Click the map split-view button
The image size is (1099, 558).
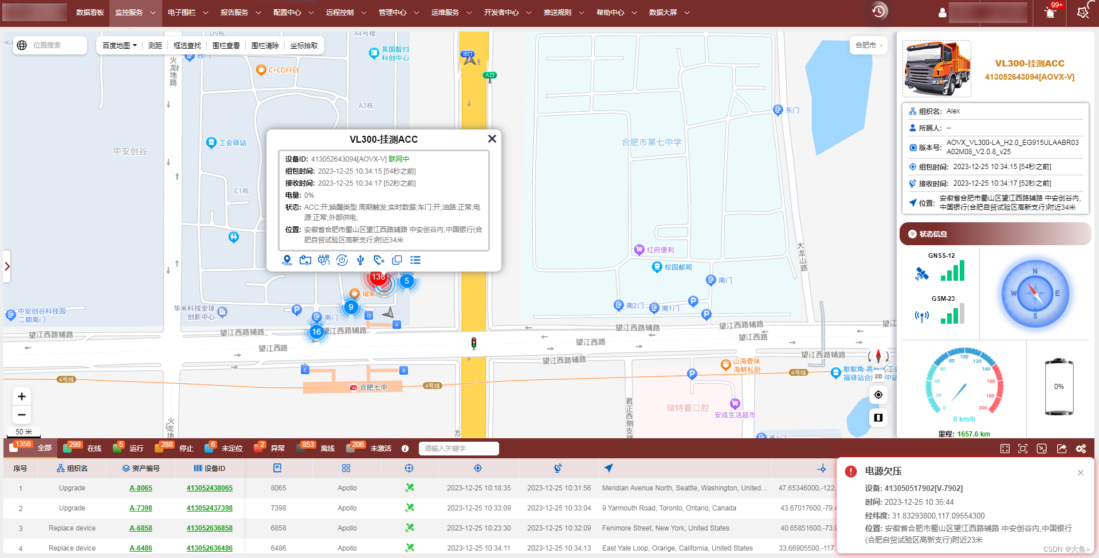(x=878, y=418)
